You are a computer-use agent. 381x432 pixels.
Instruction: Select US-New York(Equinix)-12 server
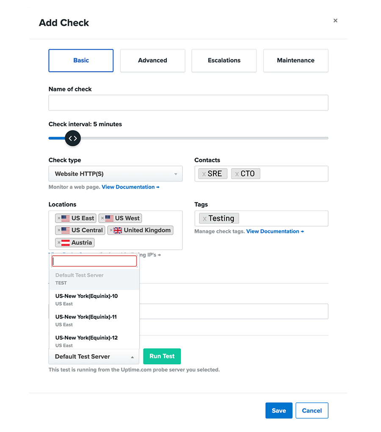[x=94, y=341]
